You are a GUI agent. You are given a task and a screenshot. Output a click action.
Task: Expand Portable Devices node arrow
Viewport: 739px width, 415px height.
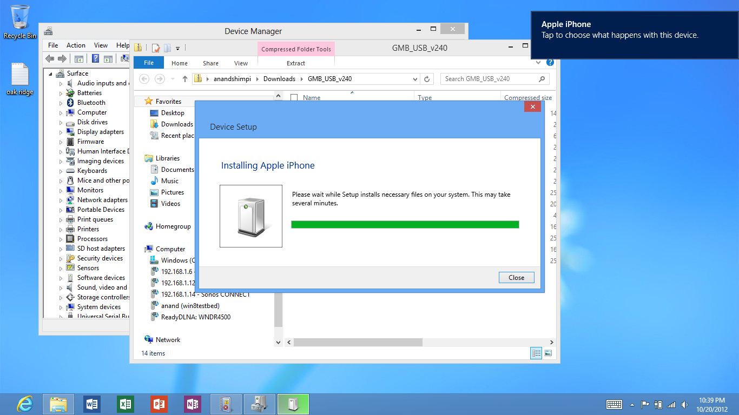[61, 210]
